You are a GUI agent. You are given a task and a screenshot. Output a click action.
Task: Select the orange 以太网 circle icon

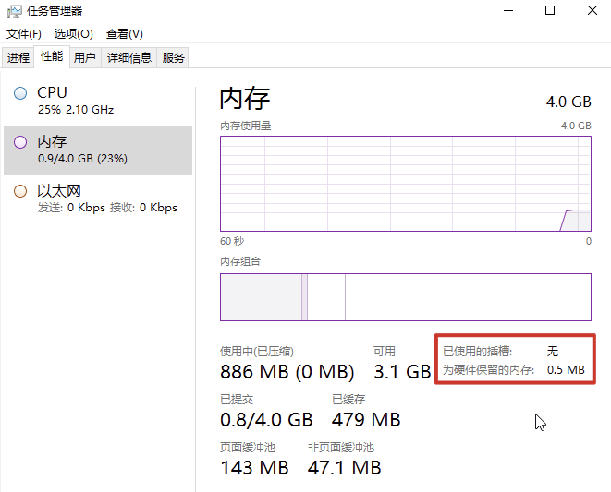[20, 191]
